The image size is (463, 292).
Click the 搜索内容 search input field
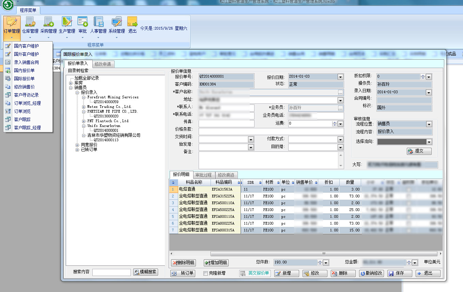coord(111,272)
